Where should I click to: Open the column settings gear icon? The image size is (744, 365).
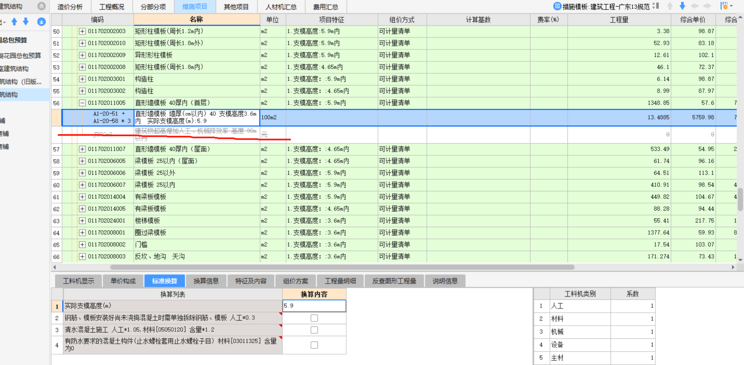(724, 6)
